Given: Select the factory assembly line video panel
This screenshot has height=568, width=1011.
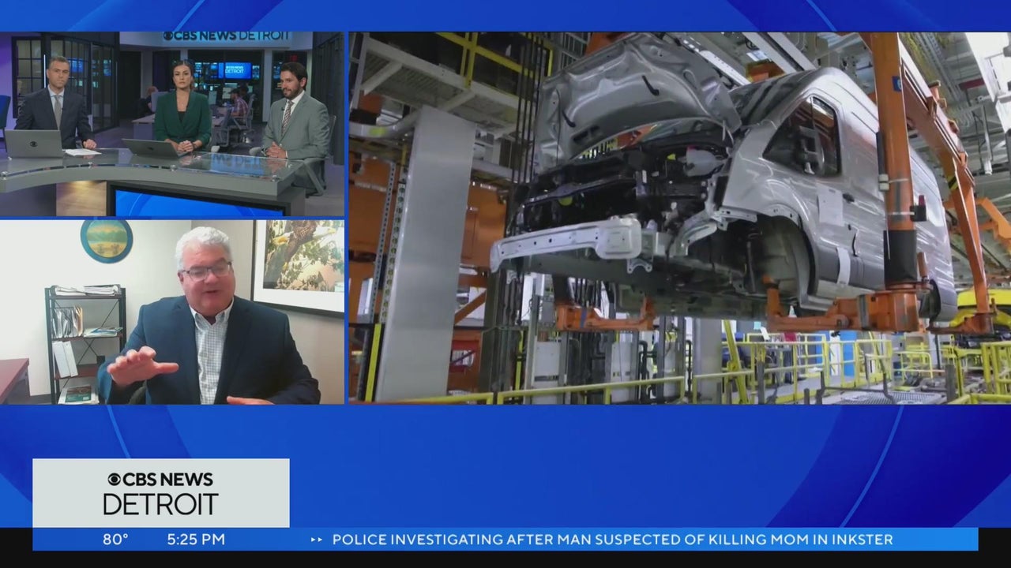Looking at the screenshot, I should (679, 218).
